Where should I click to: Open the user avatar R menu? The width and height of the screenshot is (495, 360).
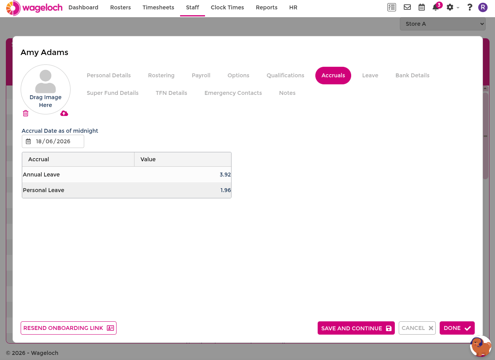pyautogui.click(x=483, y=7)
